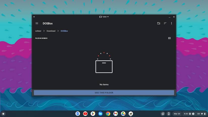Switch to list view layout
The height and width of the screenshot is (117, 208).
(169, 38)
